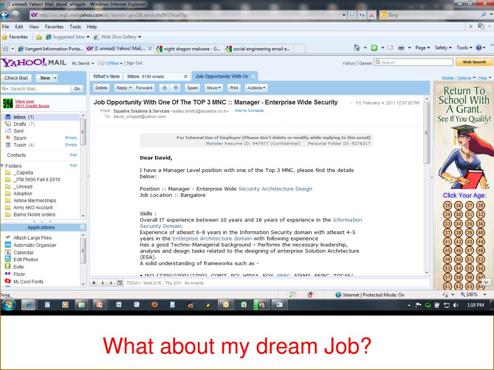
Task: Open the Move dropdown
Action: [x=214, y=88]
